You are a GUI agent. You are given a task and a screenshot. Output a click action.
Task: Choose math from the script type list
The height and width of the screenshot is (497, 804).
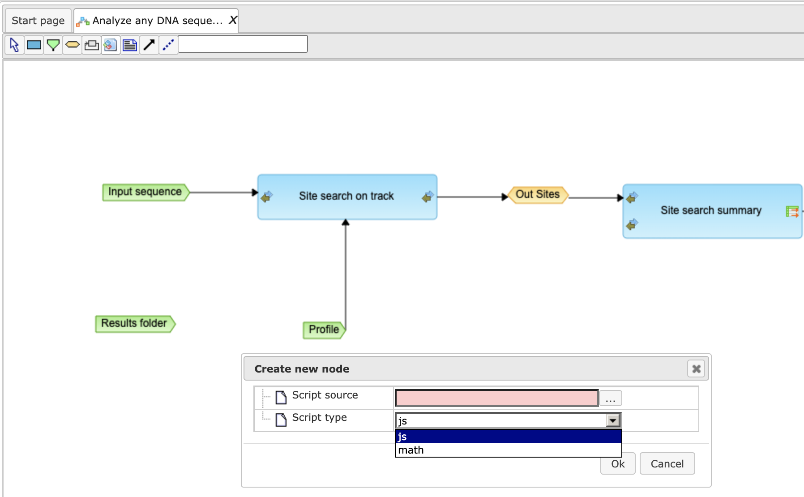[x=508, y=450]
